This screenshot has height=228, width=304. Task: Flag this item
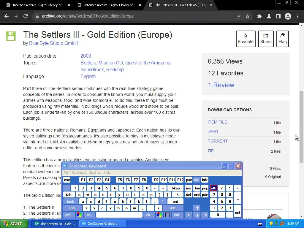pyautogui.click(x=283, y=39)
